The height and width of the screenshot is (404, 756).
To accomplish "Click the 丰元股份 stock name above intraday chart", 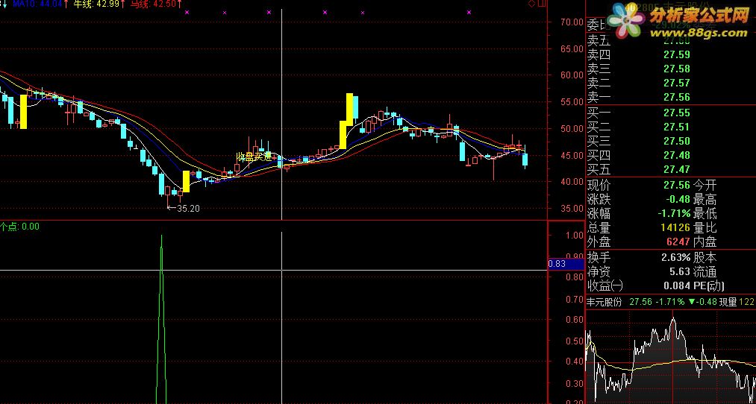I will [604, 302].
